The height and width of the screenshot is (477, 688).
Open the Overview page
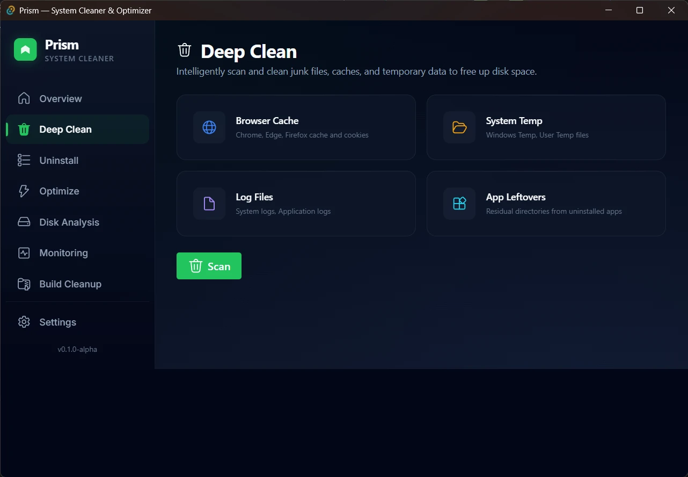tap(77, 99)
